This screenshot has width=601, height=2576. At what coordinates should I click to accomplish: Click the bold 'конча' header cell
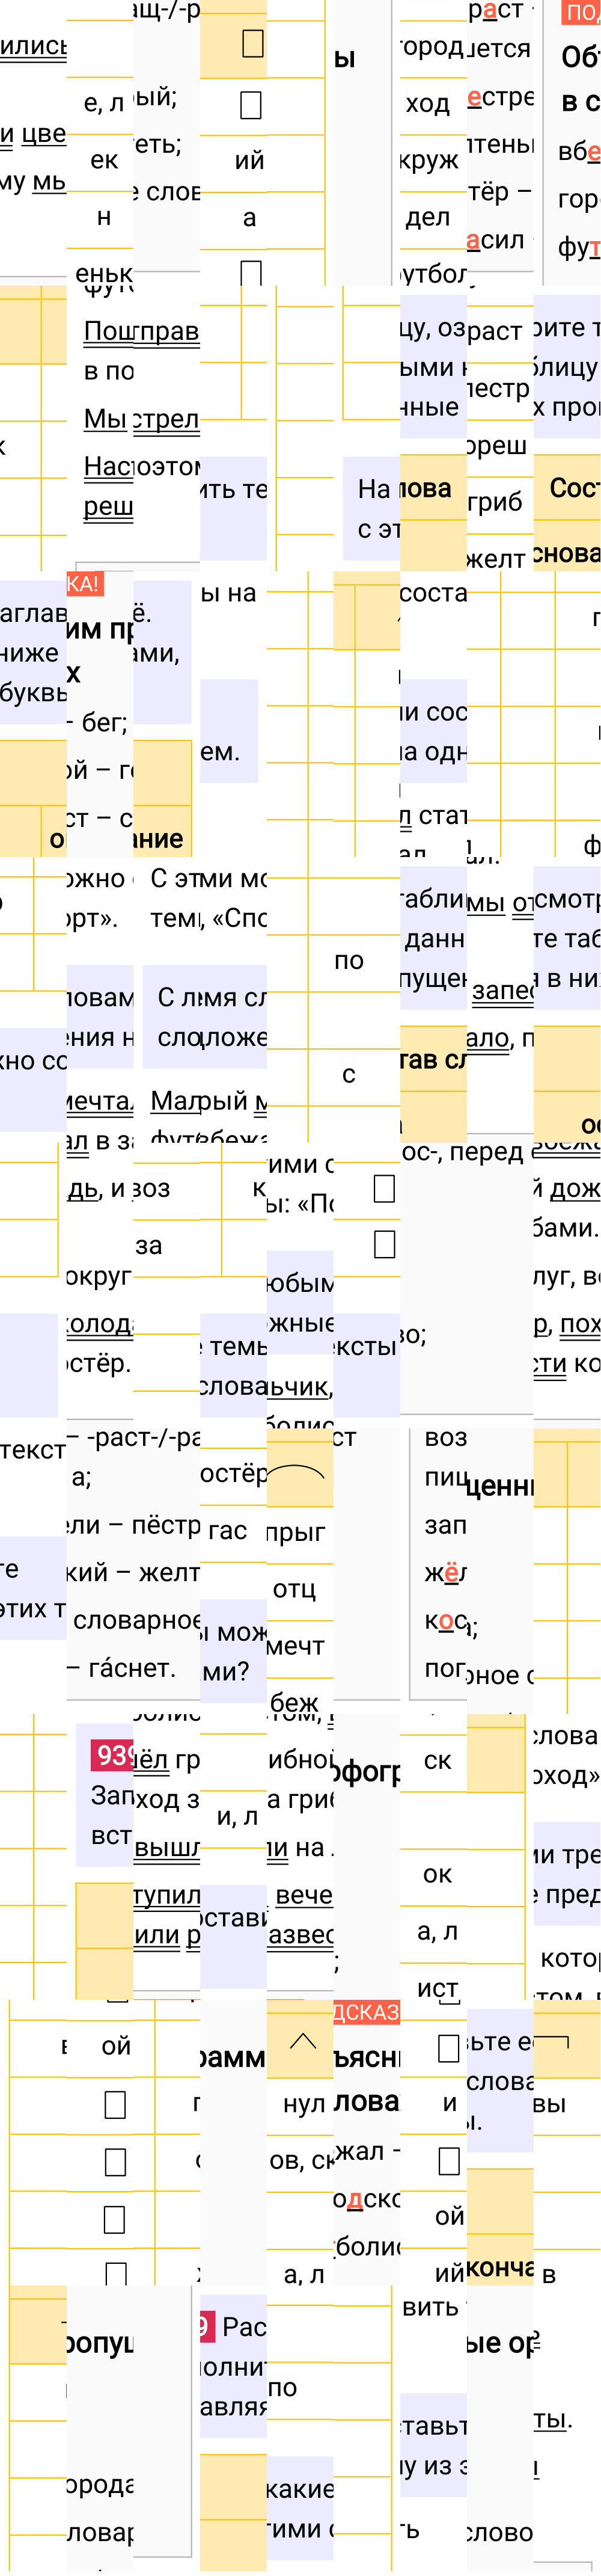(500, 2269)
